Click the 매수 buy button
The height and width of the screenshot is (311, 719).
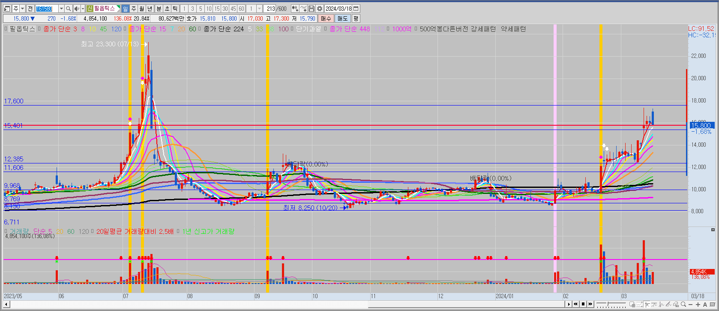[326, 18]
